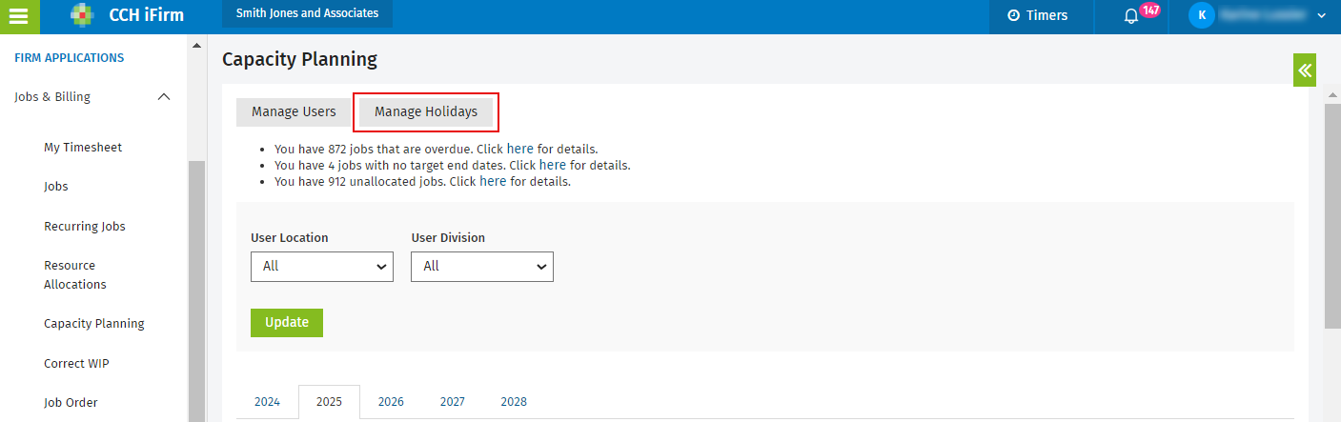Image resolution: width=1341 pixels, height=422 pixels.
Task: Click the sidebar scroll up arrow
Action: 196,45
